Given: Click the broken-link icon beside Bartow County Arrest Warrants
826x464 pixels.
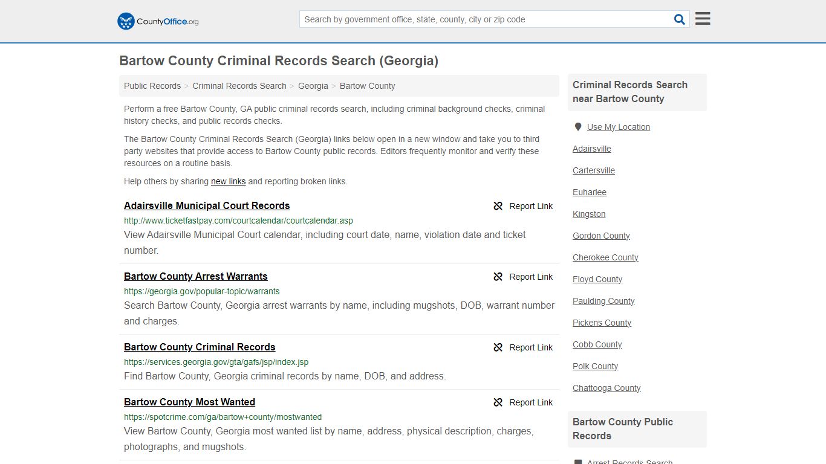Looking at the screenshot, I should 498,277.
